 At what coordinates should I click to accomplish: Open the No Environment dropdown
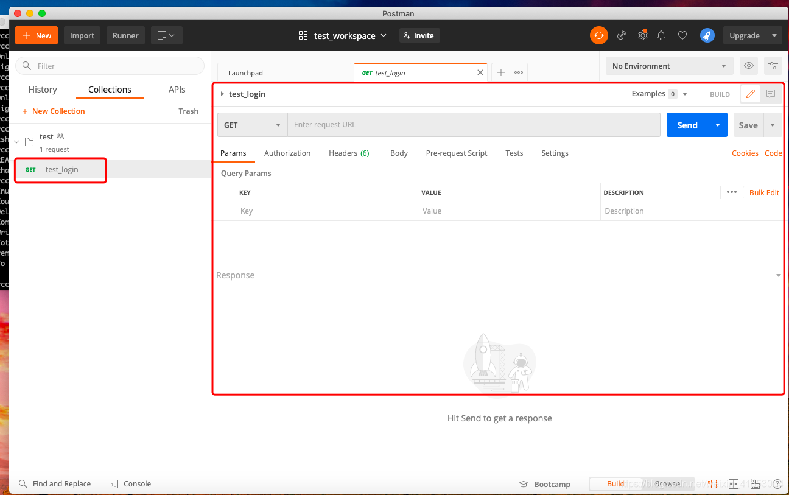pyautogui.click(x=670, y=66)
